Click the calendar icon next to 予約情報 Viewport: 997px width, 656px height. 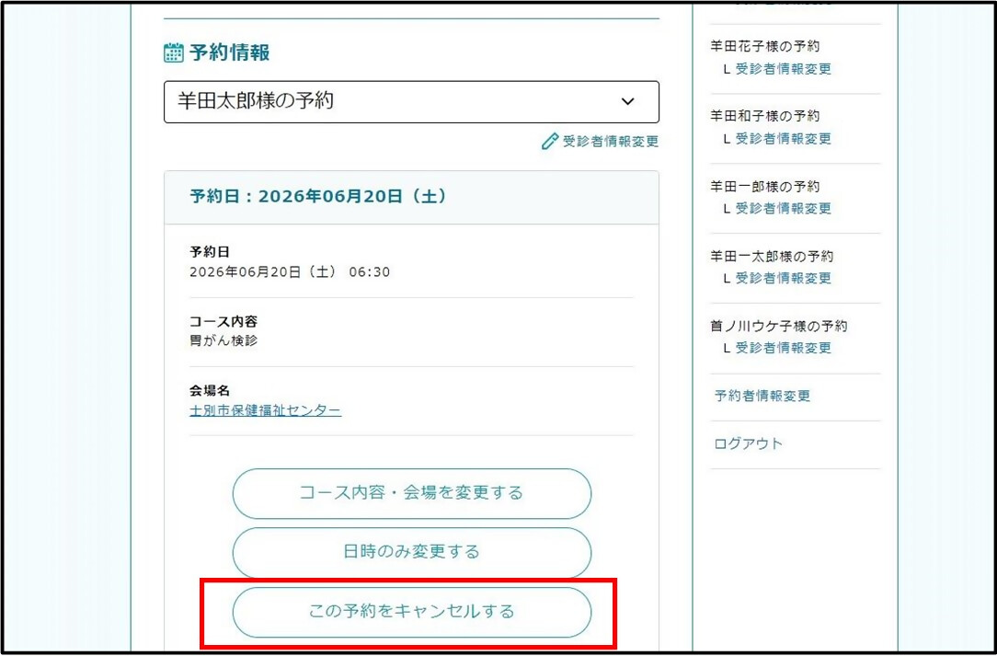pos(174,52)
